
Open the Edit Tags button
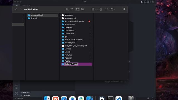(x=106, y=9)
